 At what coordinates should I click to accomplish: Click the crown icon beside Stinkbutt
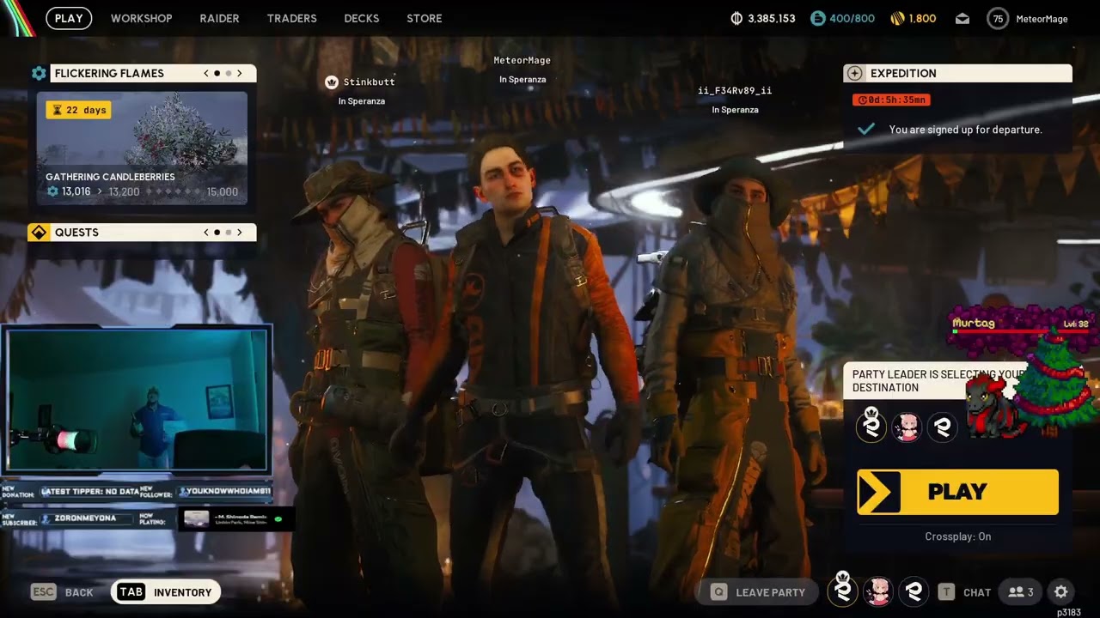point(332,82)
